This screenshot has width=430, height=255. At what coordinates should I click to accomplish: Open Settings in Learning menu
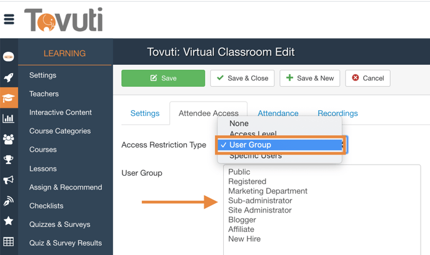coord(42,75)
